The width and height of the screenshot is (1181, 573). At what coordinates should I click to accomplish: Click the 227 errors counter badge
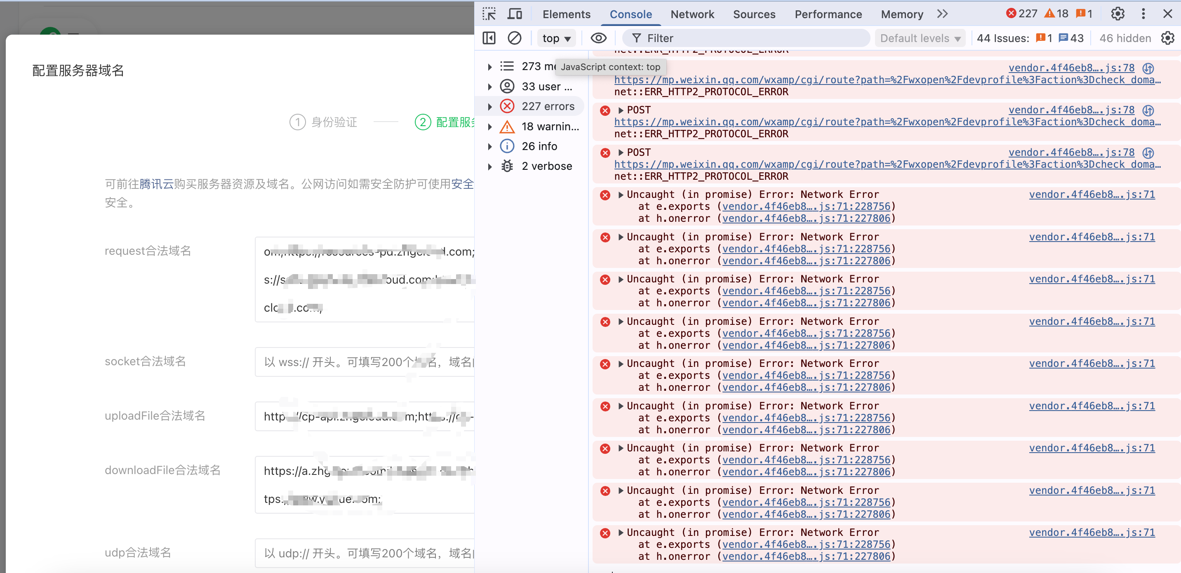(x=1021, y=14)
